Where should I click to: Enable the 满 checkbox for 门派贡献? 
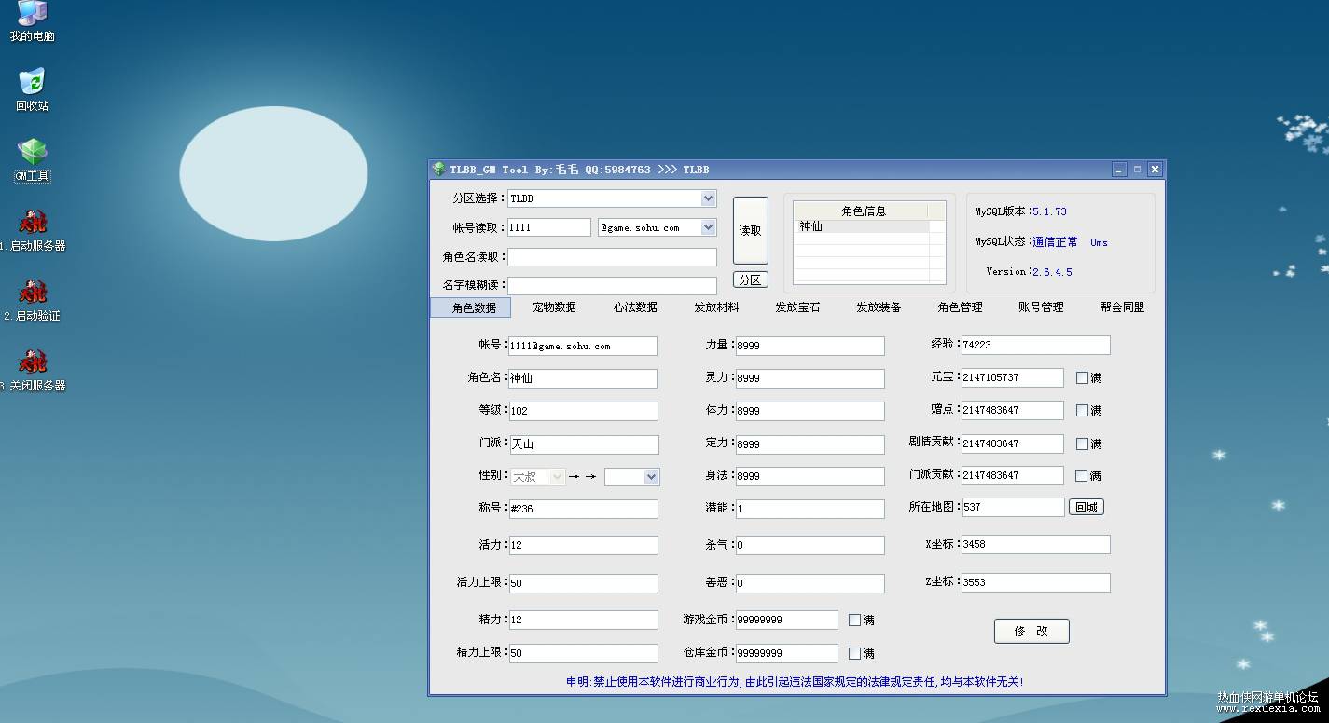1082,476
